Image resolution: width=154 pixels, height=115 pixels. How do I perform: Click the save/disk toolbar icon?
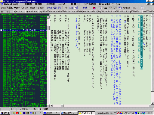(x=60, y=8)
